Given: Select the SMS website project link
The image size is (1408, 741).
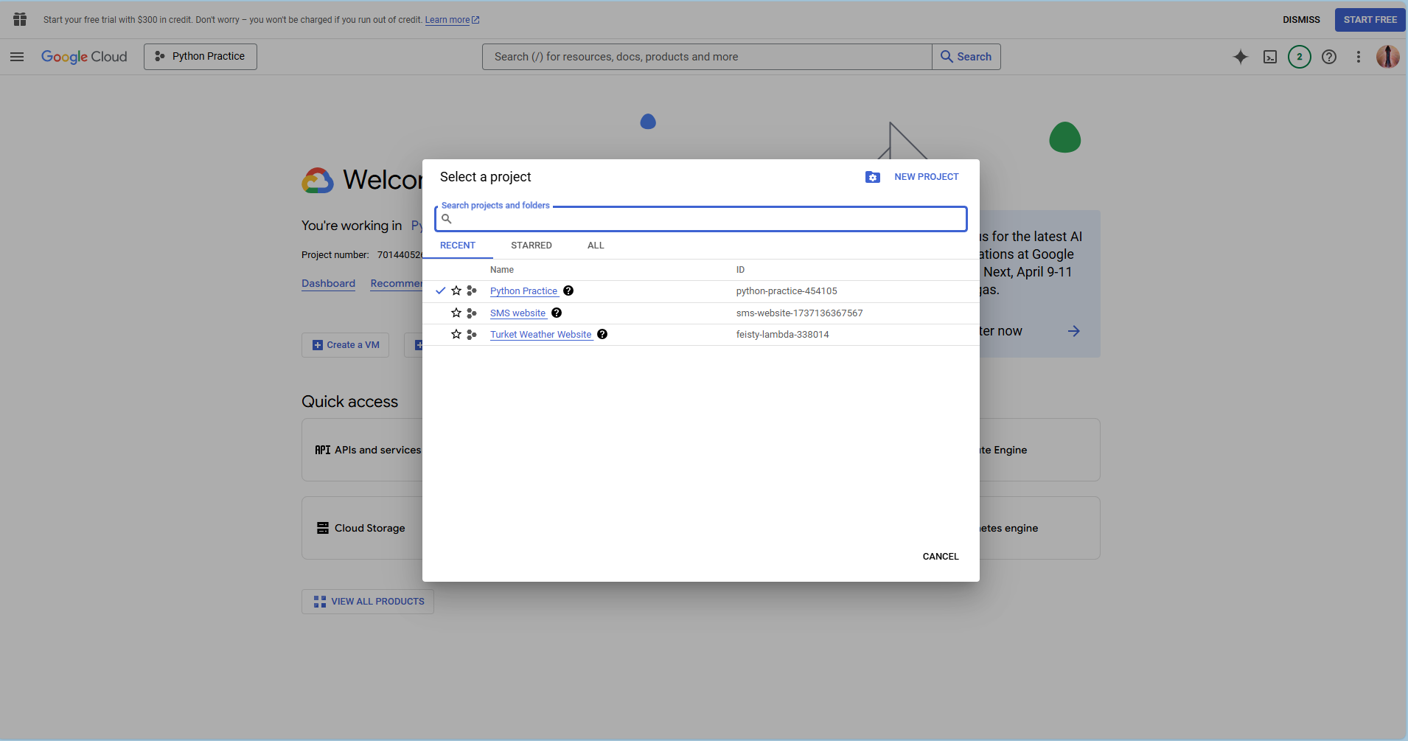Looking at the screenshot, I should [517, 313].
